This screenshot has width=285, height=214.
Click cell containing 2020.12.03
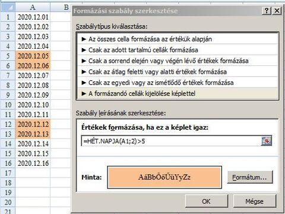tap(33, 36)
